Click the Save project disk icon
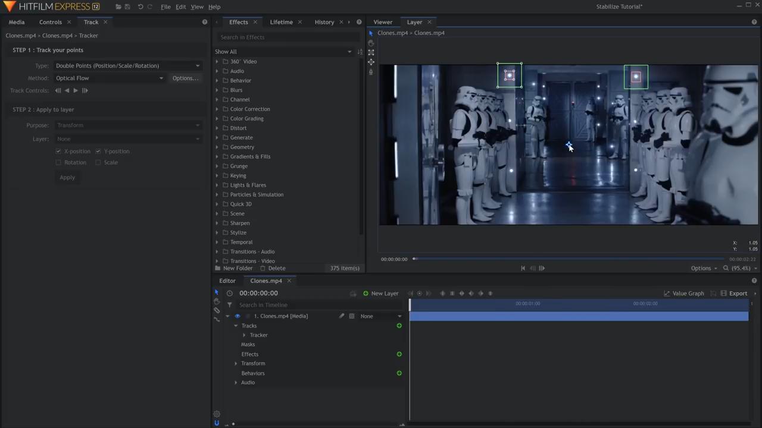This screenshot has height=428, width=762. [127, 7]
